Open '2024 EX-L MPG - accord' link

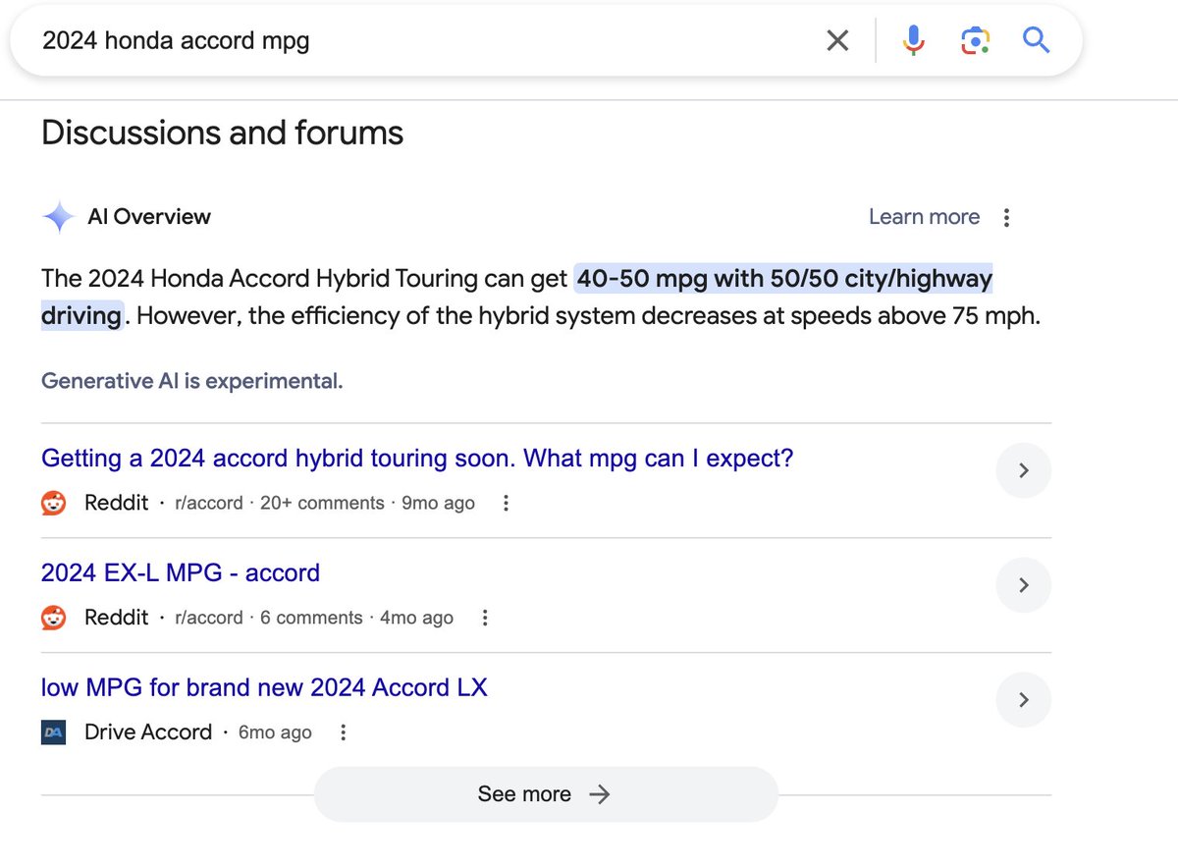click(181, 572)
